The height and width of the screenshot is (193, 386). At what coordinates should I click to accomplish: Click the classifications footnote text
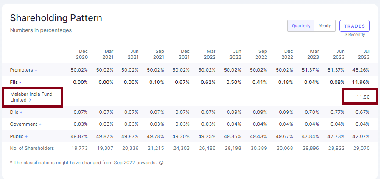84,163
